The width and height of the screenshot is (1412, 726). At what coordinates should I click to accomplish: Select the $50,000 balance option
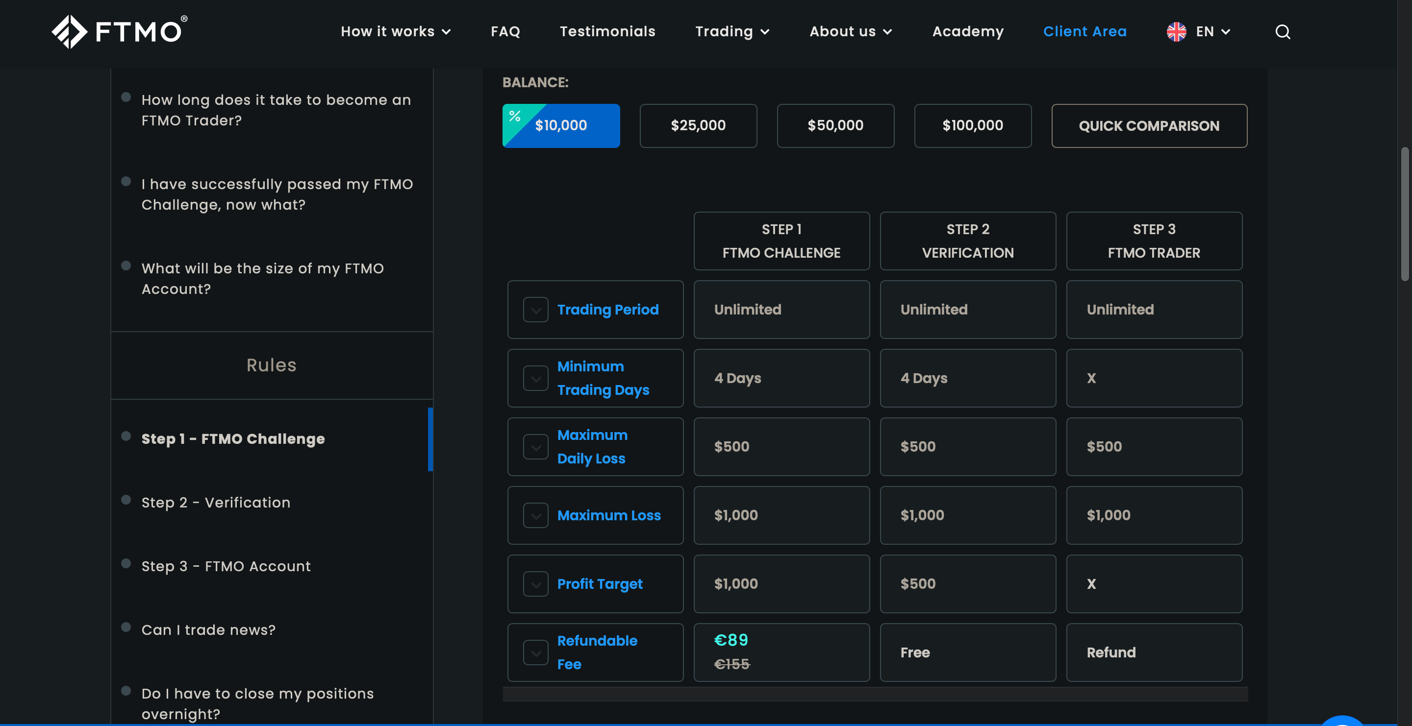point(835,125)
